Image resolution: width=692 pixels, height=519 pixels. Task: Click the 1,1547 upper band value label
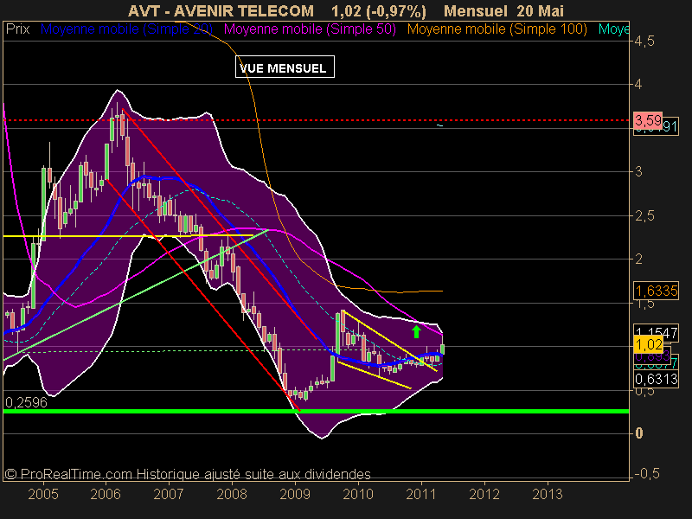point(656,332)
